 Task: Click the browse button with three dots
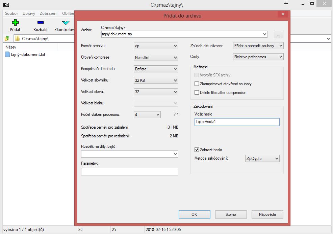tap(278, 34)
